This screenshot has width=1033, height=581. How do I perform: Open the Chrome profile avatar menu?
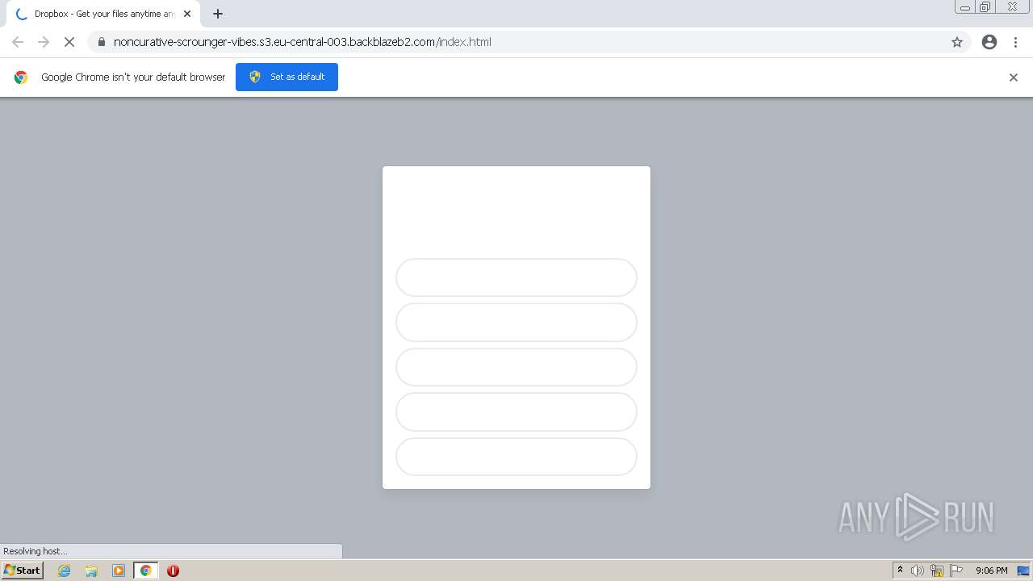[x=989, y=42]
